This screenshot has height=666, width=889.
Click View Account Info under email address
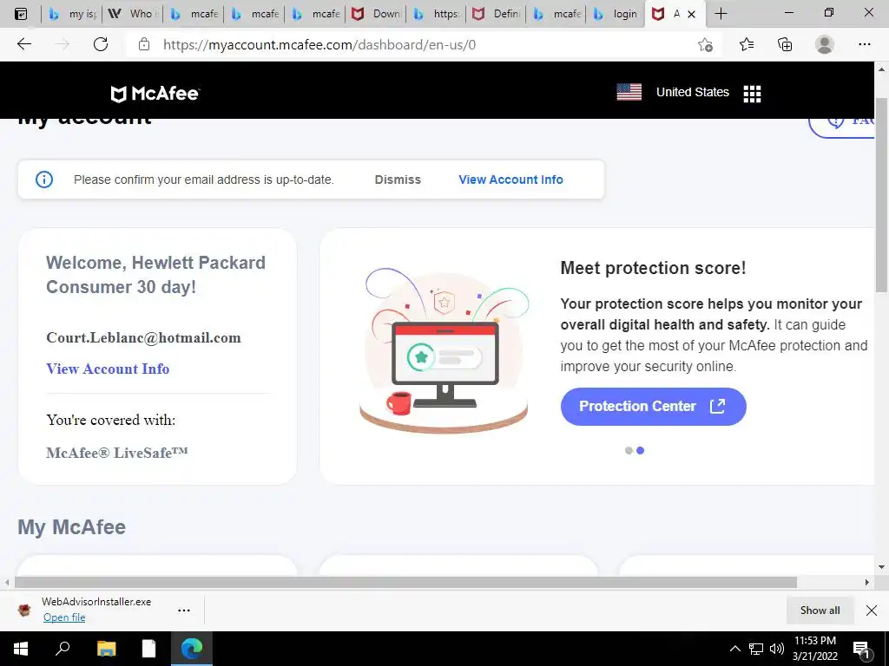click(x=108, y=369)
